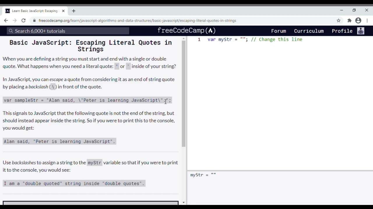
Task: Click the 'Alan said' output example
Action: (59, 141)
